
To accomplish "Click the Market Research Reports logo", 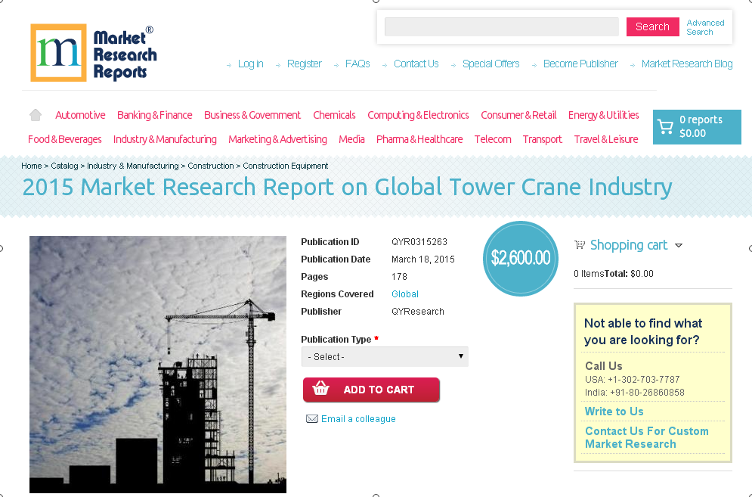I will pos(93,52).
